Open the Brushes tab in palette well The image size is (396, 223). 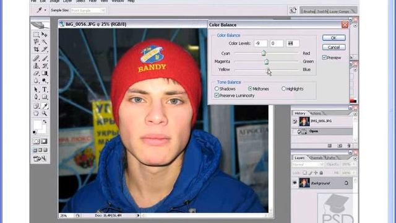click(x=309, y=11)
